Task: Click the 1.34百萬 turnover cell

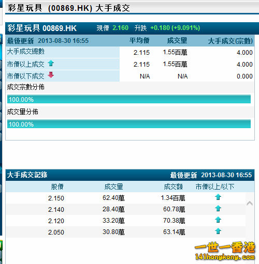Action: pos(173,198)
